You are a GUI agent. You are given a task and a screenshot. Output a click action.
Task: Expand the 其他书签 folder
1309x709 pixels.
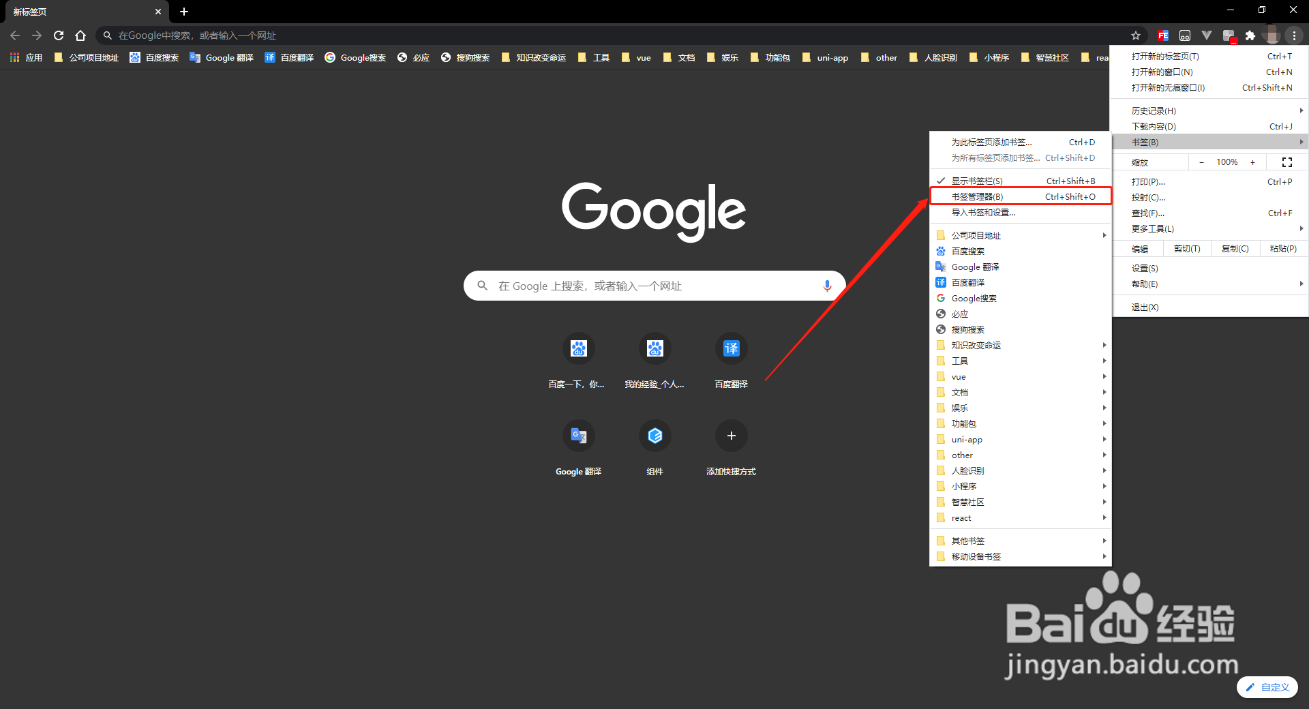(1021, 541)
